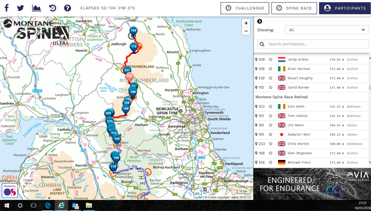Viewport: 371px width, 211px height.
Task: Switch to Spine Race tab
Action: pyautogui.click(x=294, y=8)
